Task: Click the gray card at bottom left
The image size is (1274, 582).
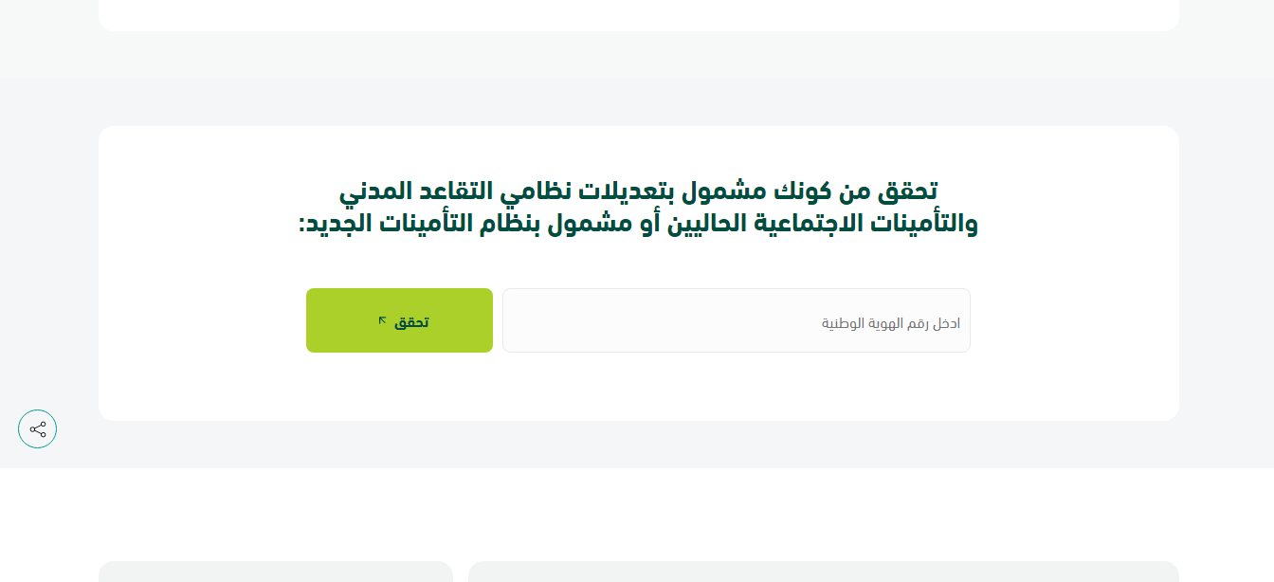Action: click(276, 572)
